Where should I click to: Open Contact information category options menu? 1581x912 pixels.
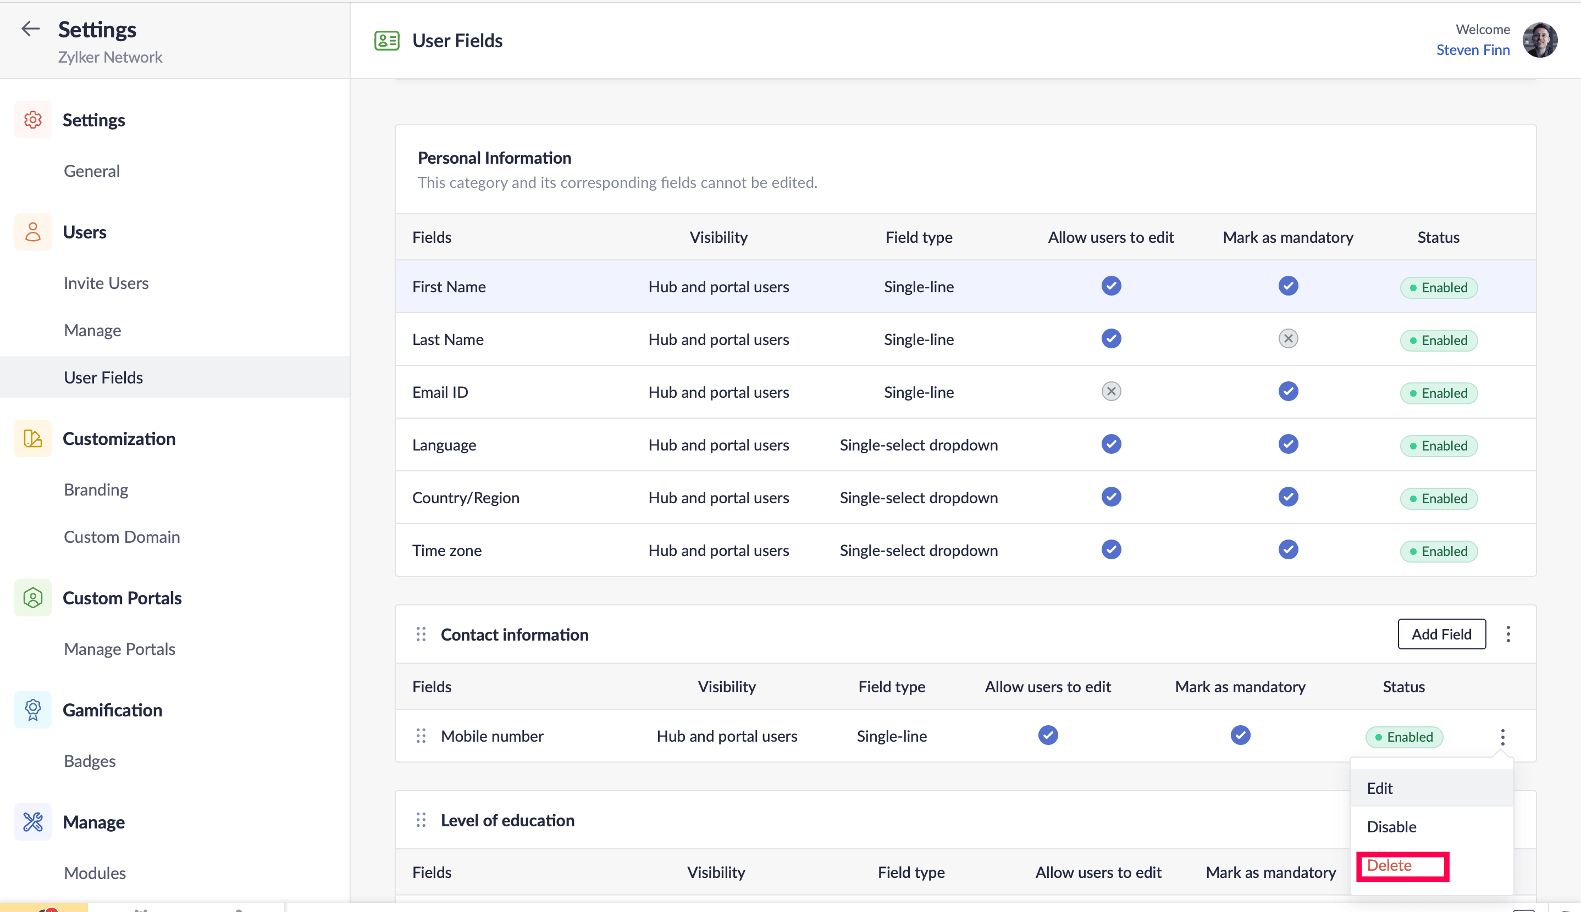(x=1508, y=635)
